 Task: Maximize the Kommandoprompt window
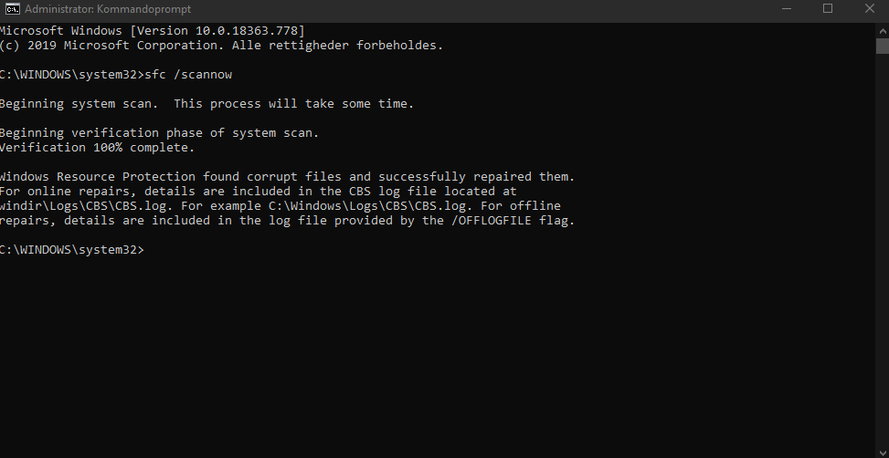coord(827,8)
